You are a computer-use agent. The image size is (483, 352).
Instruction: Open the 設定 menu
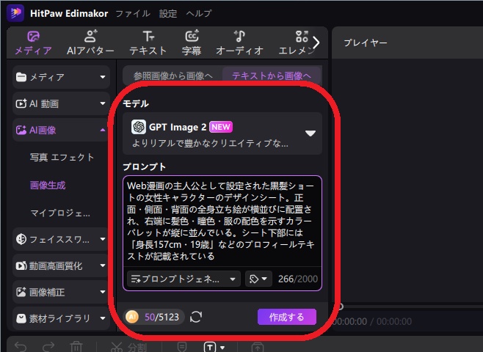tap(168, 13)
